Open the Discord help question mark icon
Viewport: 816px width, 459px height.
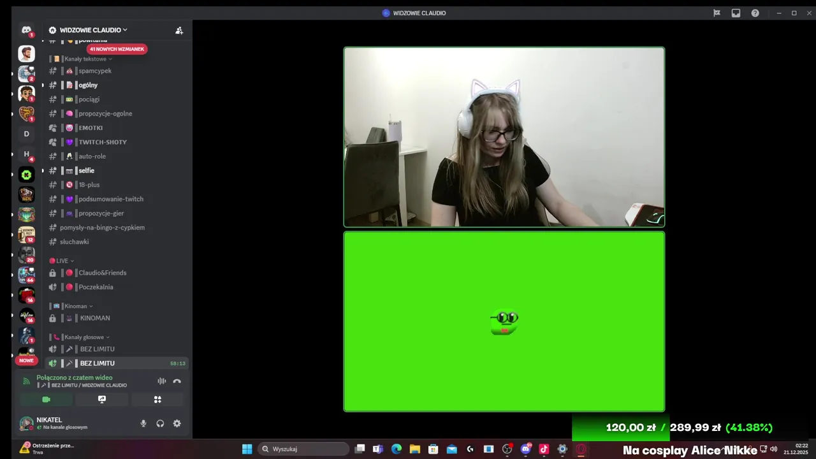tap(755, 13)
